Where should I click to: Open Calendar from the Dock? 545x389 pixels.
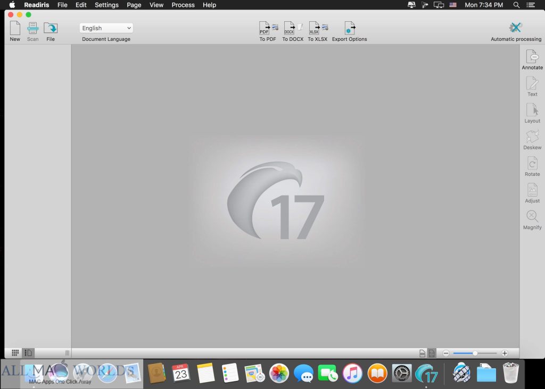(181, 373)
